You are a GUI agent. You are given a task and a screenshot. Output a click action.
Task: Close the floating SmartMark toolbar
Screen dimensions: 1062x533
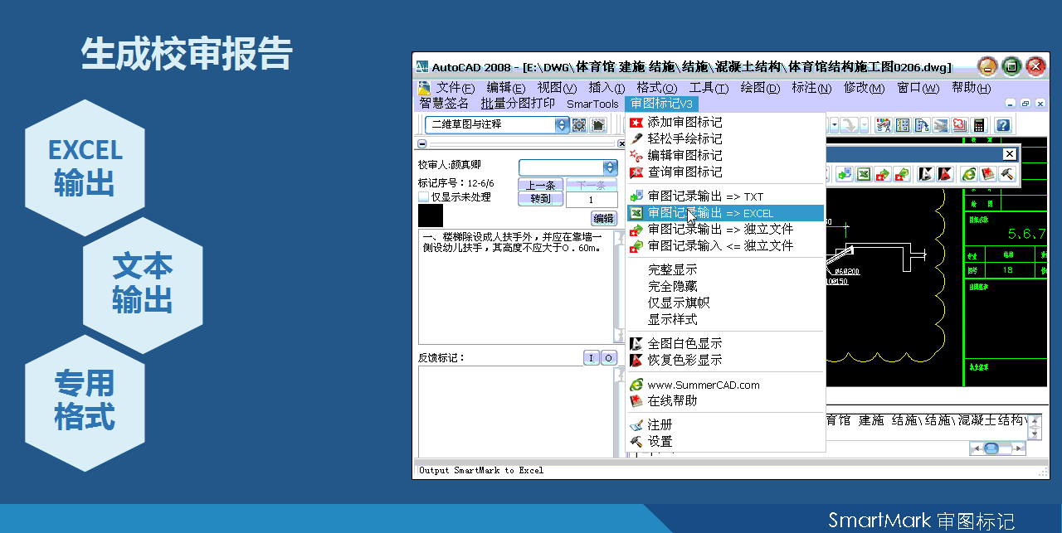(x=1010, y=154)
